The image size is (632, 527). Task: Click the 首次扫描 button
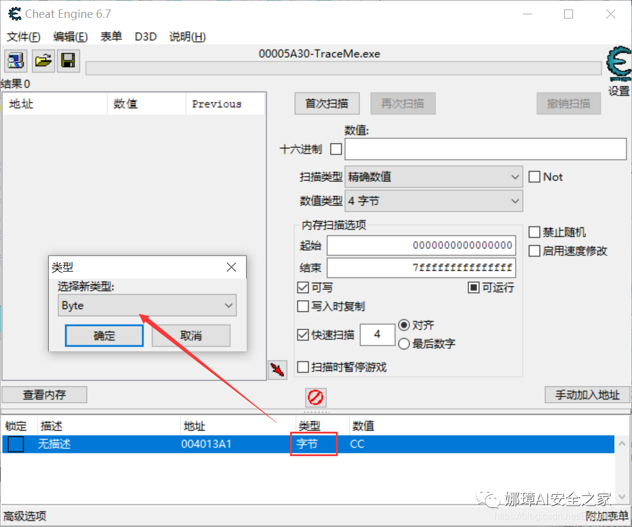[x=327, y=104]
